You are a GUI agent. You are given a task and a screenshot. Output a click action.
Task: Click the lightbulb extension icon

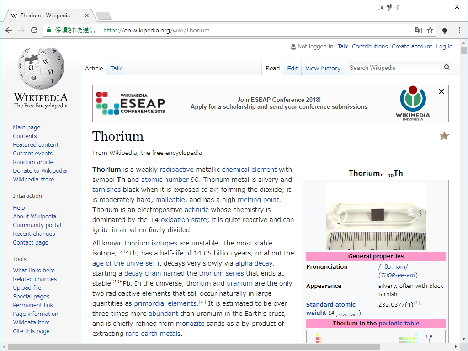444,31
